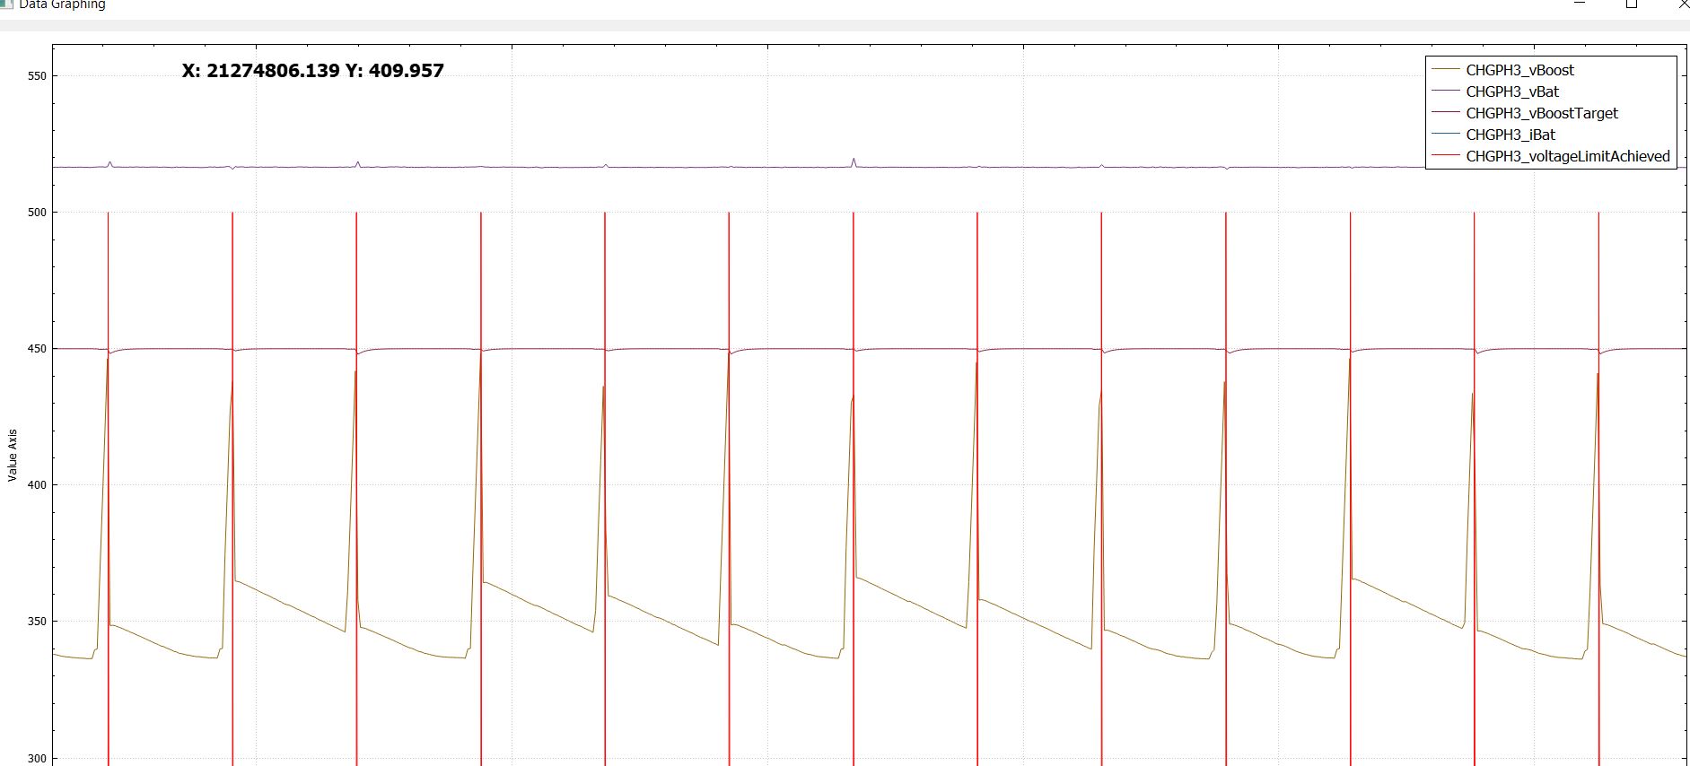Click the 300 tick label on the axis
Viewport: 1690px width, 766px height.
point(37,758)
